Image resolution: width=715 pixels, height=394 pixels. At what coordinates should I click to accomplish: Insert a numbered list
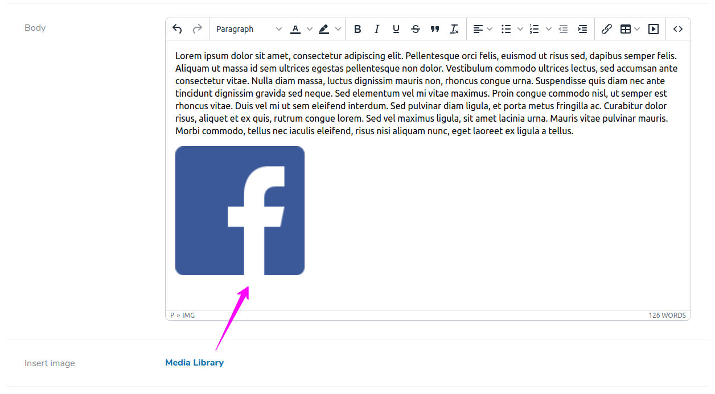click(x=534, y=29)
